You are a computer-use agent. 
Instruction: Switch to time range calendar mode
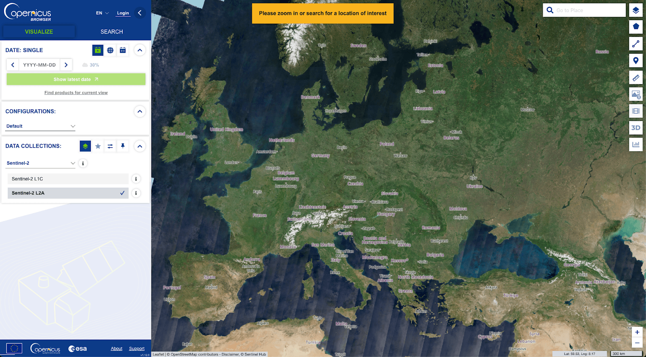tap(123, 50)
